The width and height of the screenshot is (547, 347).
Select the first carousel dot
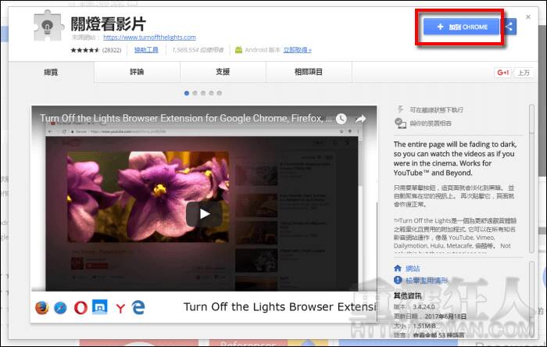(187, 93)
